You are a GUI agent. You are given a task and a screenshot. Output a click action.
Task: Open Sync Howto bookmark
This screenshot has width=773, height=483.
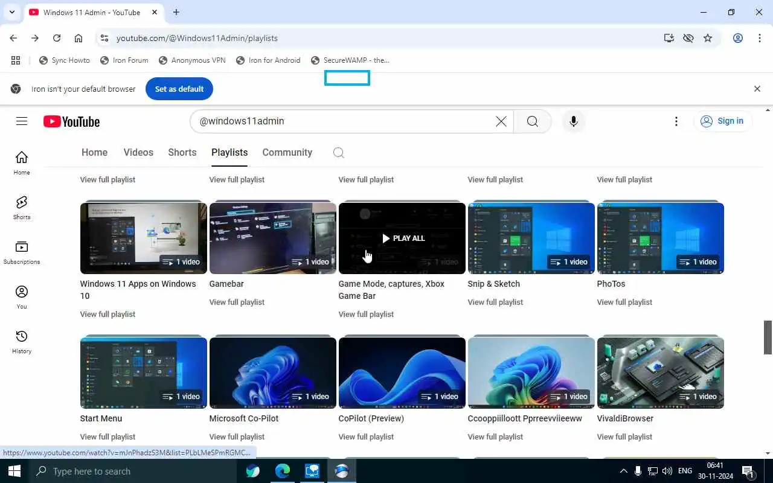65,60
